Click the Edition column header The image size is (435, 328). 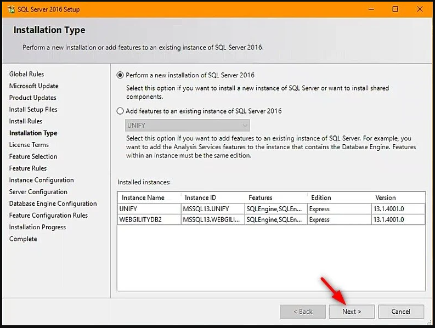321,197
